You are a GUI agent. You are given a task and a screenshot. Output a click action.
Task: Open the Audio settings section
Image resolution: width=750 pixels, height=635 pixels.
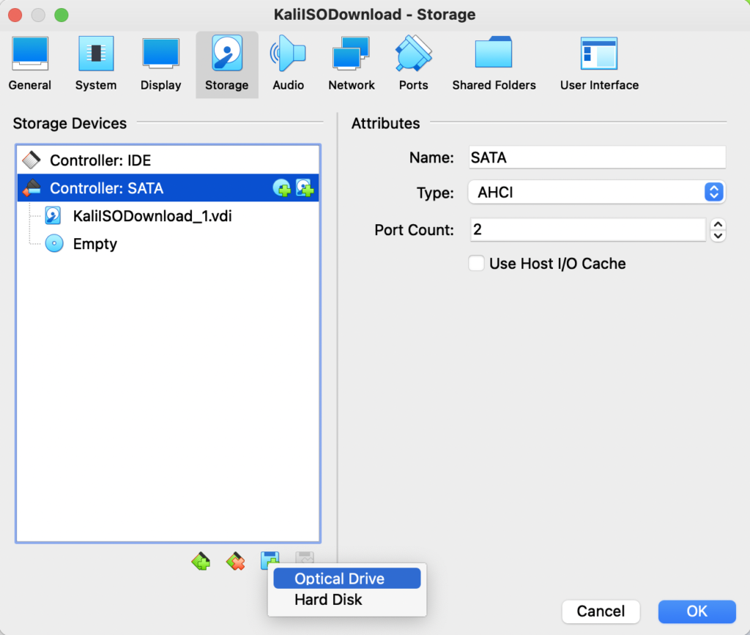(x=288, y=64)
